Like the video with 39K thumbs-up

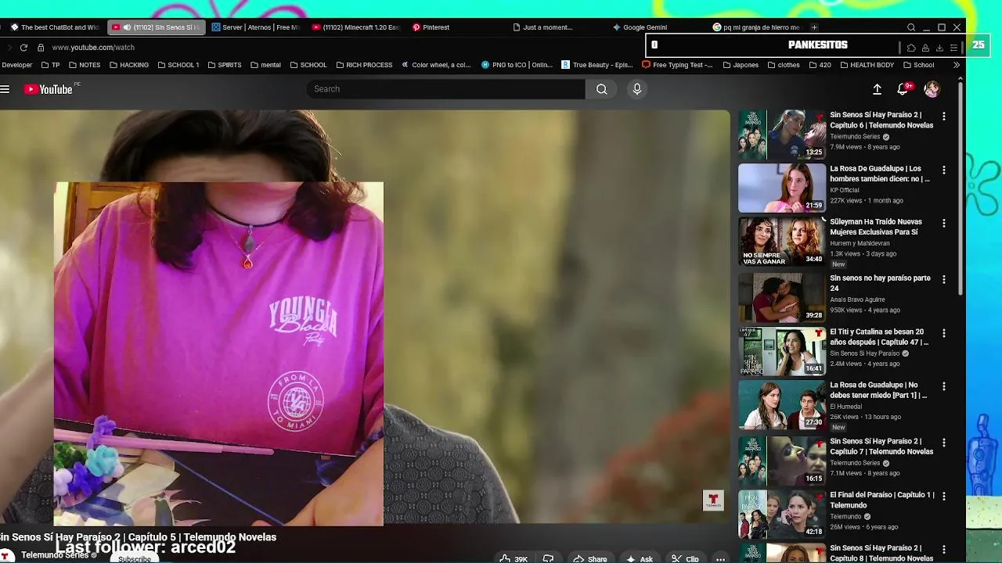[514, 558]
